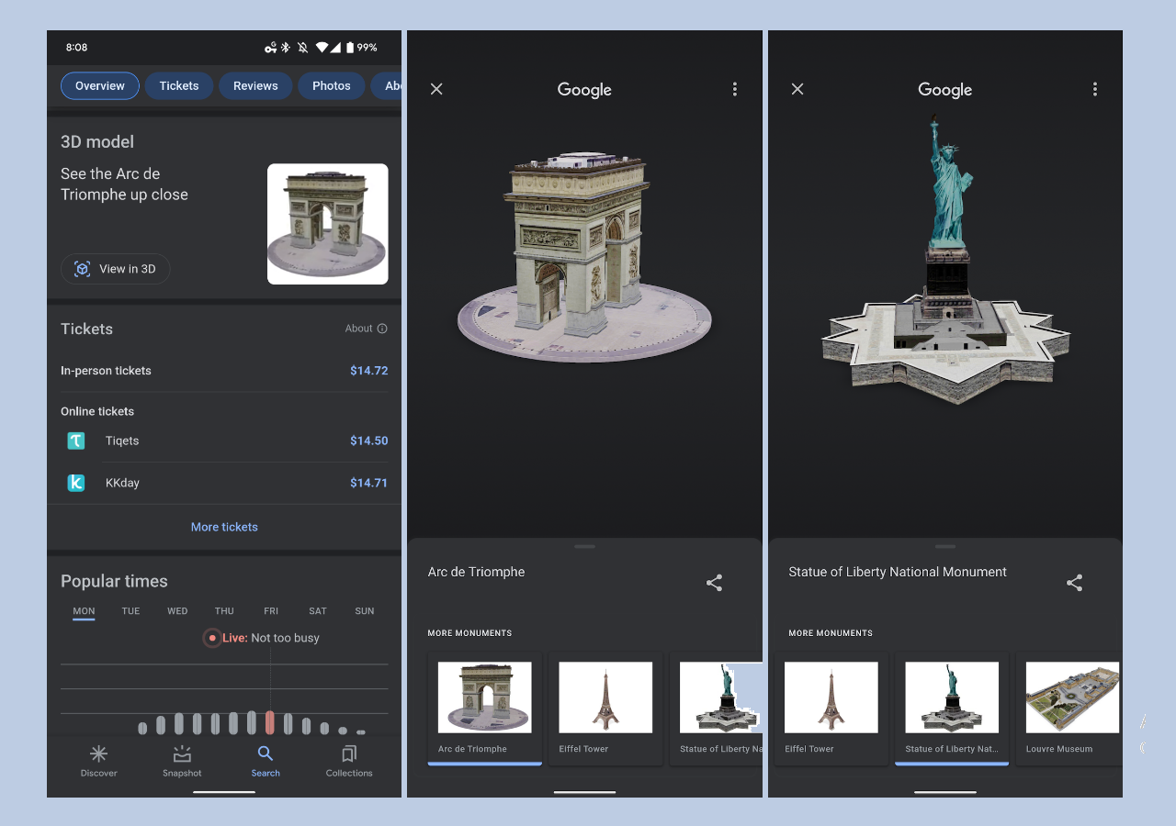Select MON in Popular times
This screenshot has height=826, width=1176.
pyautogui.click(x=84, y=611)
